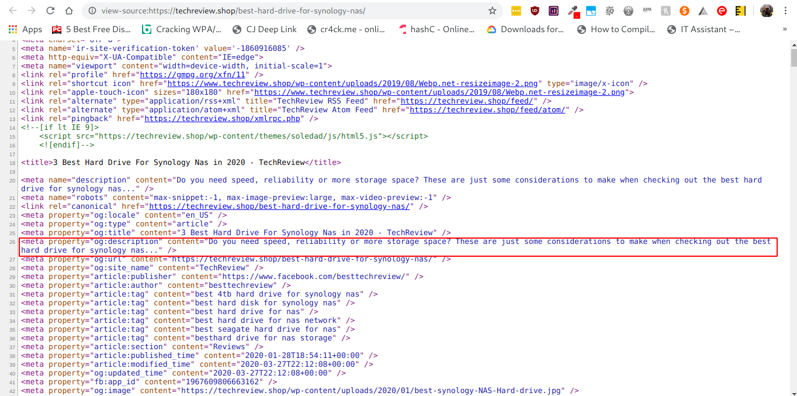The width and height of the screenshot is (797, 396).
Task: Open '5 Best Free Dis...' bookmark
Action: (91, 29)
